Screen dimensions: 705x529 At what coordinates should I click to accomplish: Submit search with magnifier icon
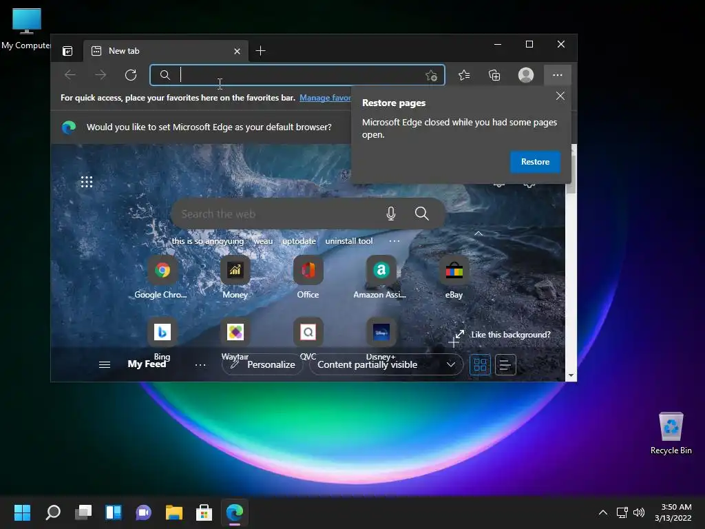[422, 214]
